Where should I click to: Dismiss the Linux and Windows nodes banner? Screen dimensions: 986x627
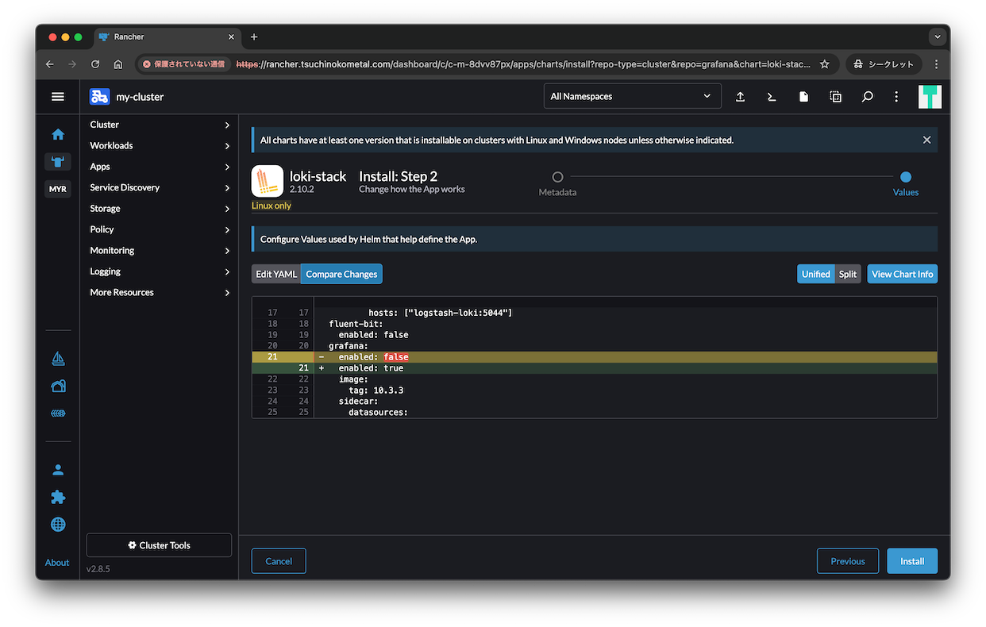coord(926,140)
